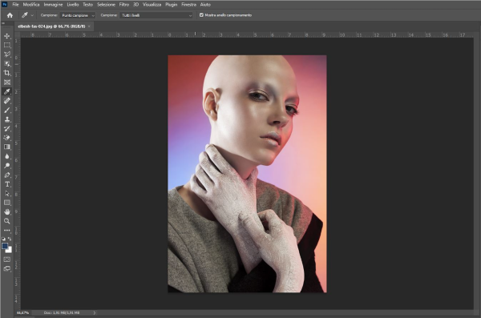Select the Dodge tool
The width and height of the screenshot is (481, 318).
pyautogui.click(x=6, y=166)
